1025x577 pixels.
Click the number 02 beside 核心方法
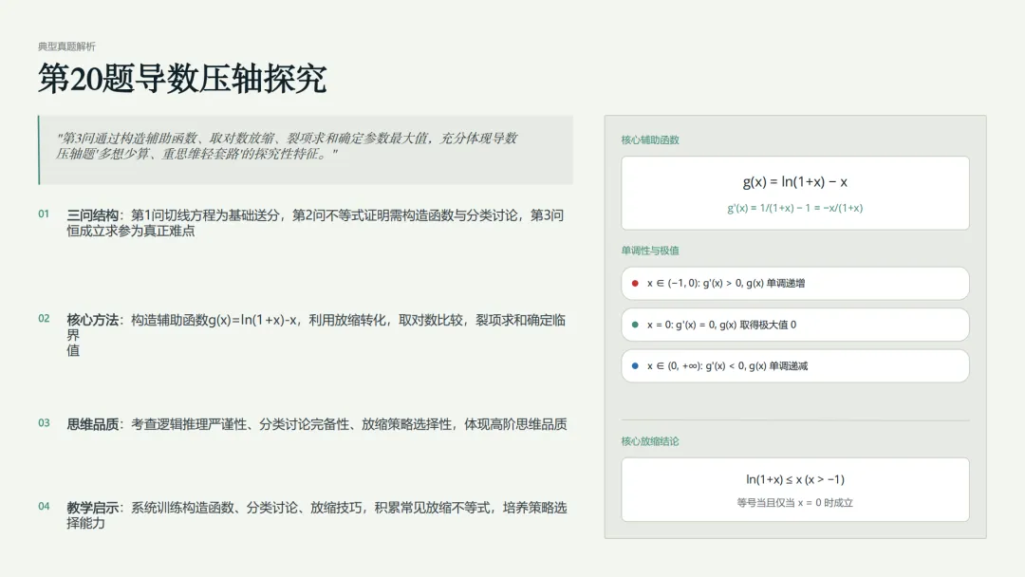tap(44, 318)
